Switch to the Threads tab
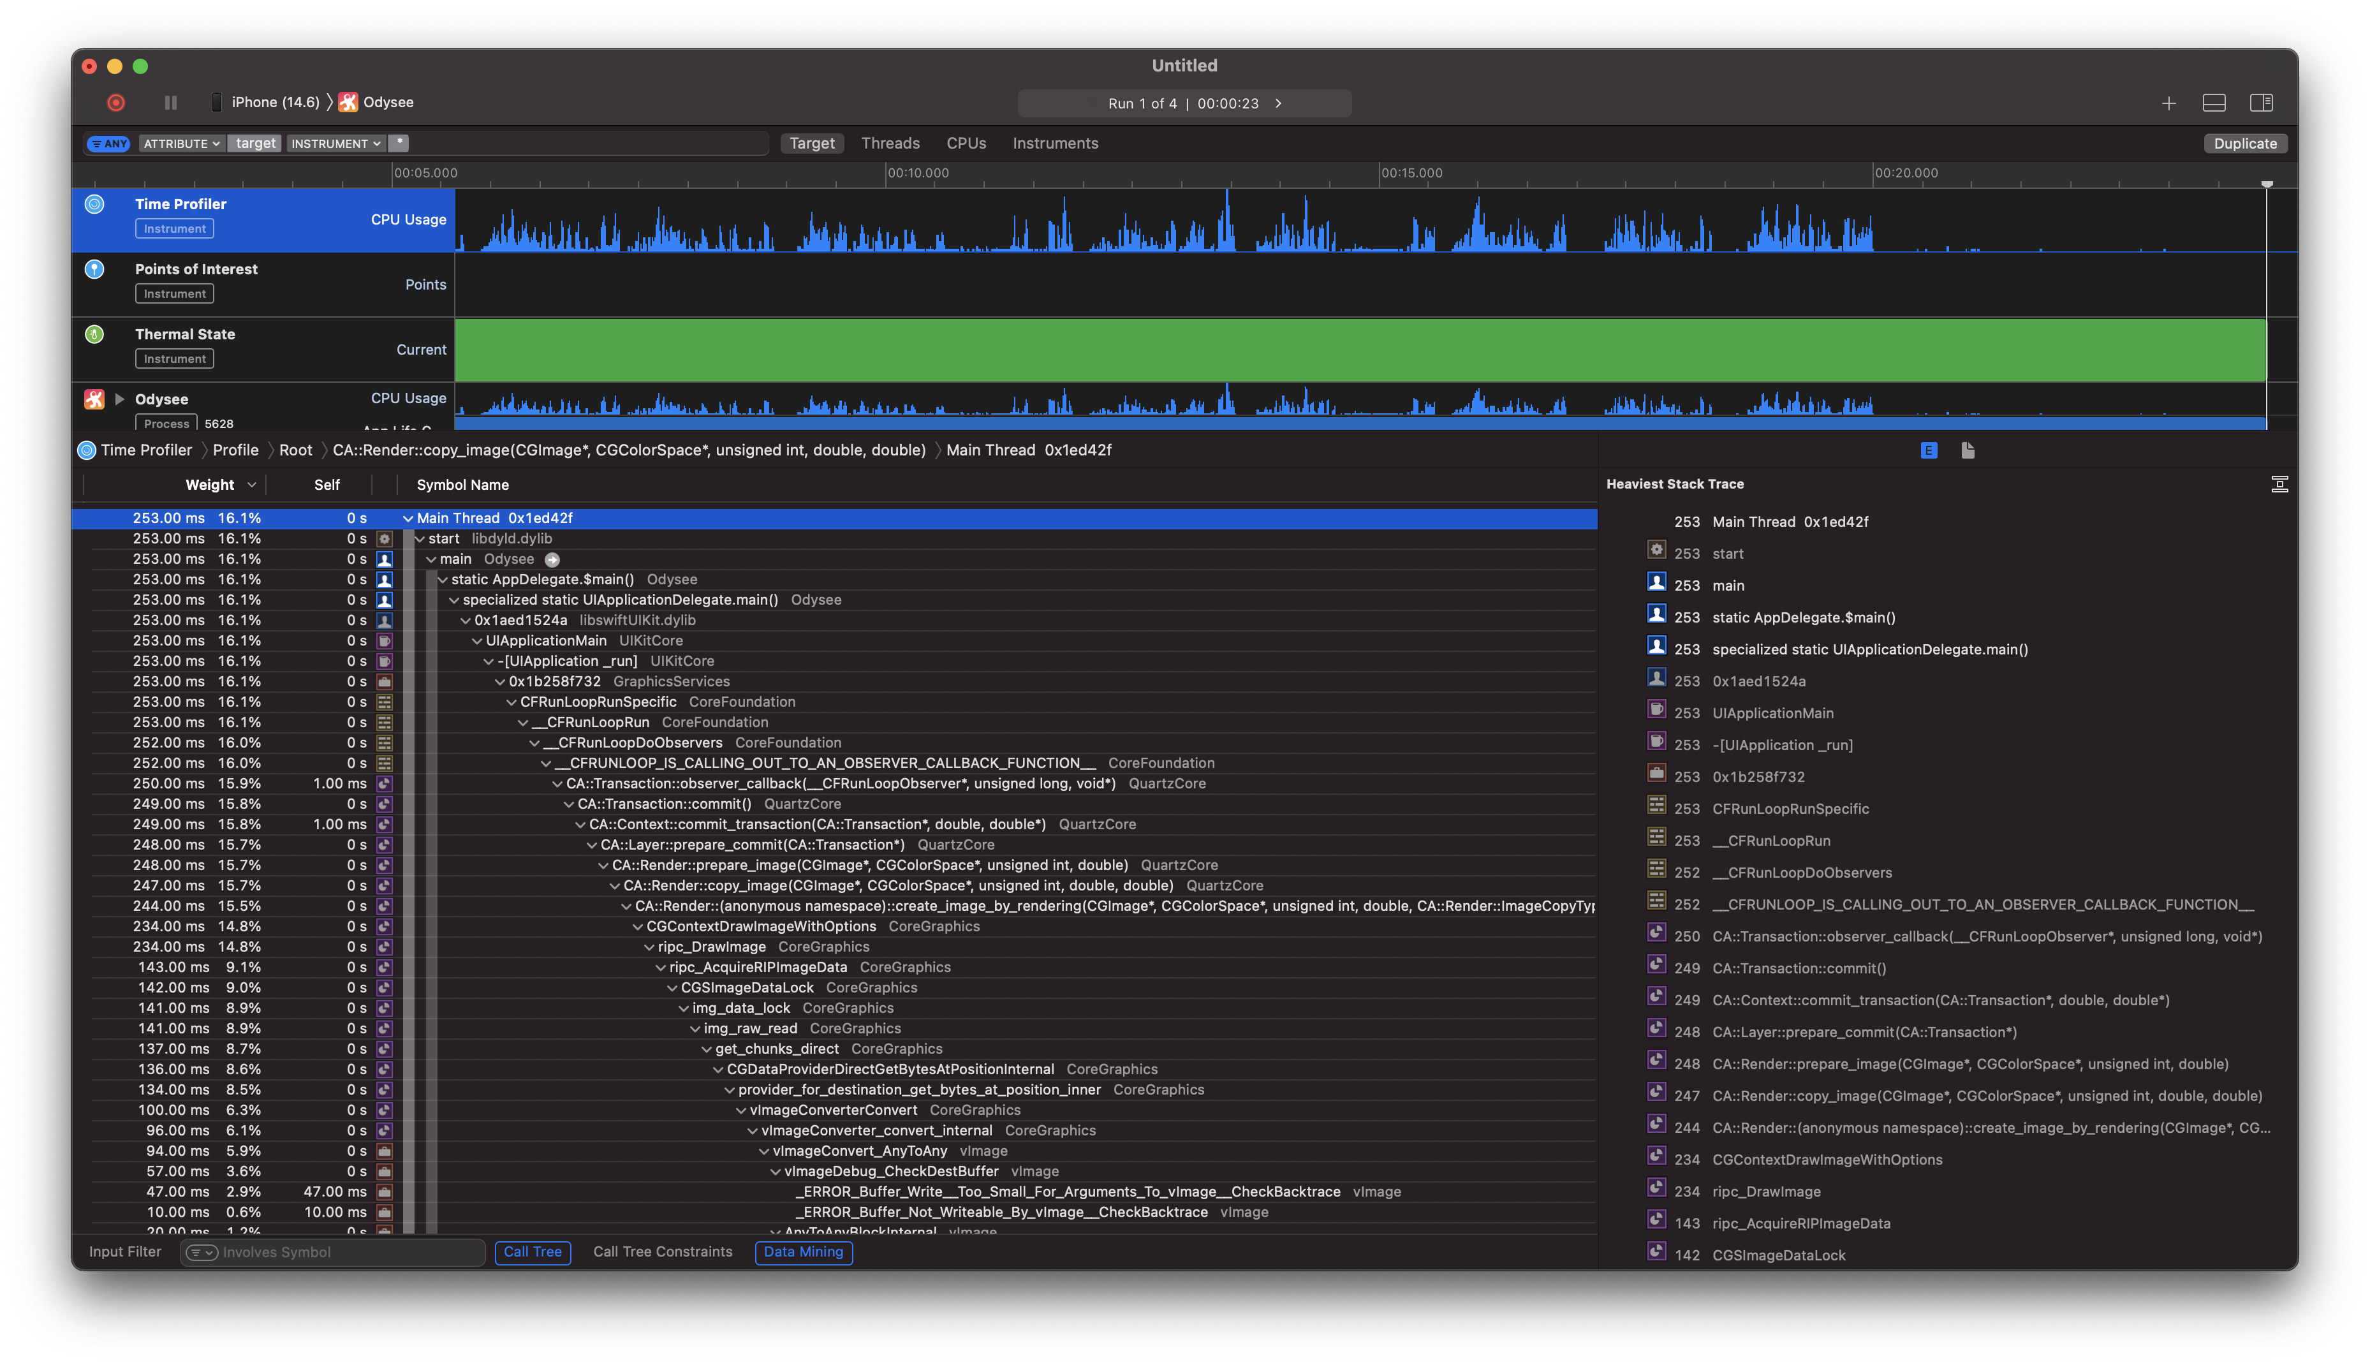The width and height of the screenshot is (2370, 1365). click(x=890, y=144)
